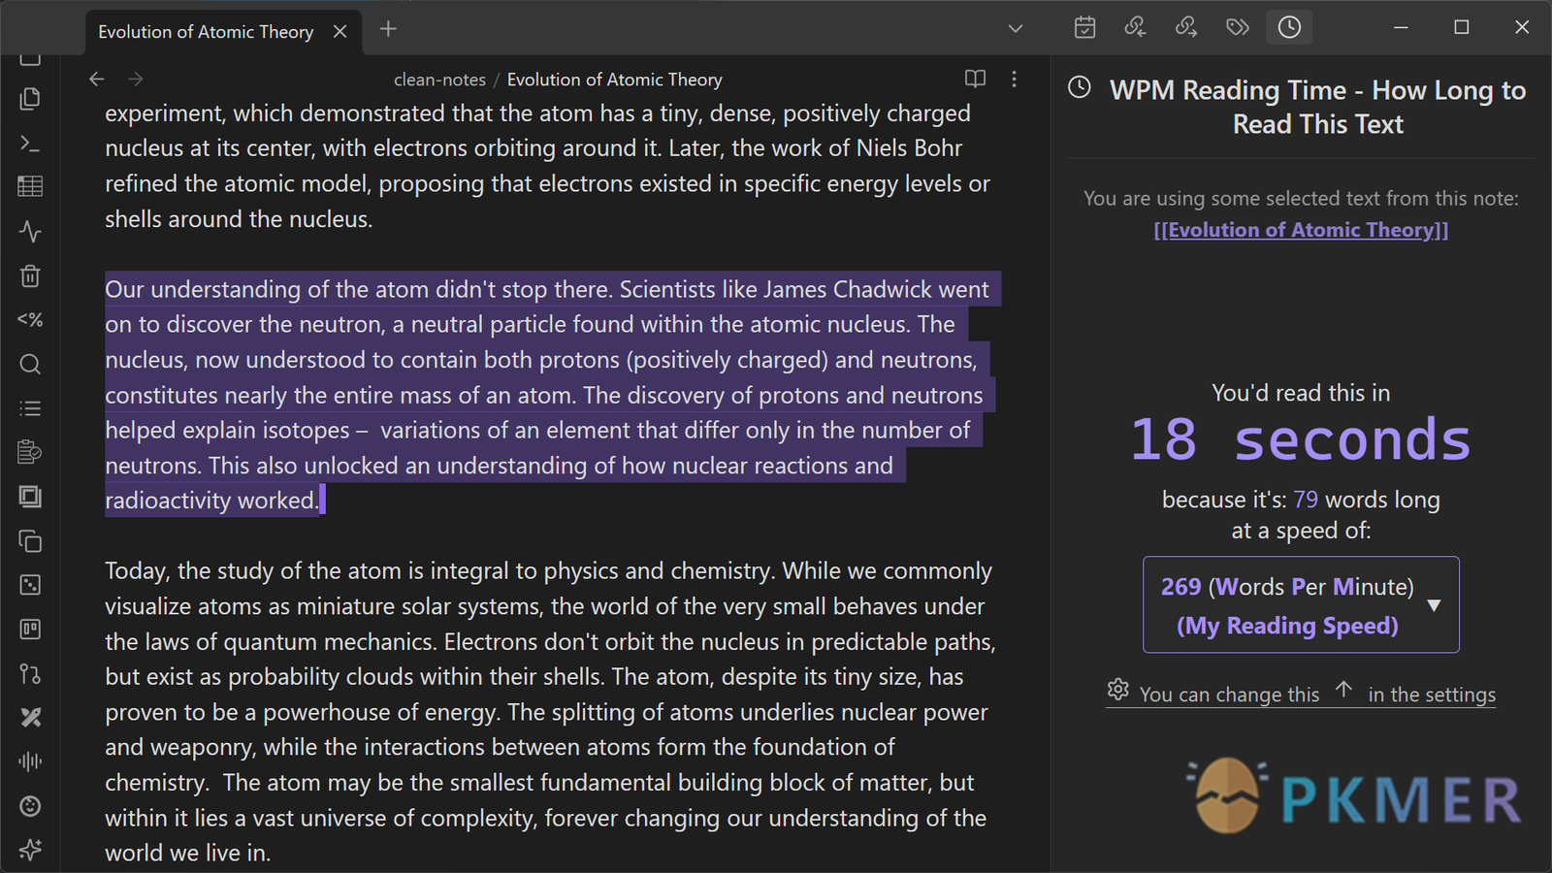Open the search tool in the left ribbon

point(30,364)
